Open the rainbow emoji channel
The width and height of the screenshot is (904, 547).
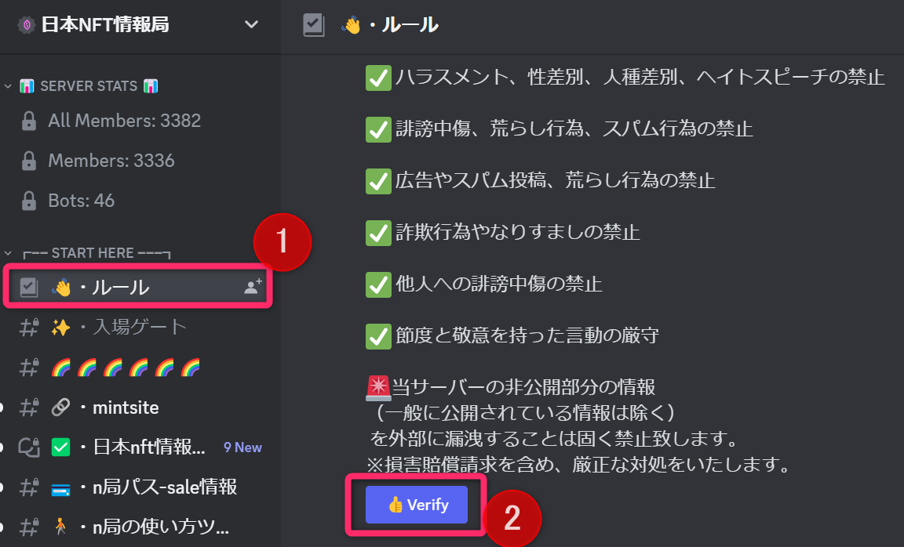coord(137,368)
